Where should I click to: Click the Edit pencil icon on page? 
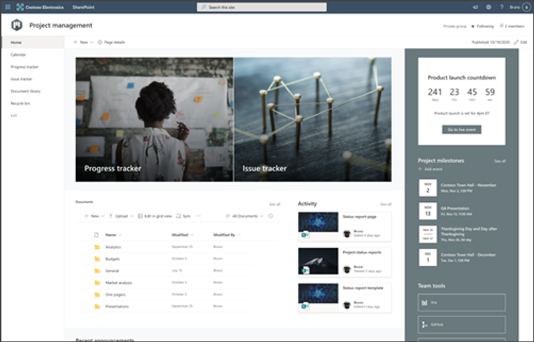[516, 42]
